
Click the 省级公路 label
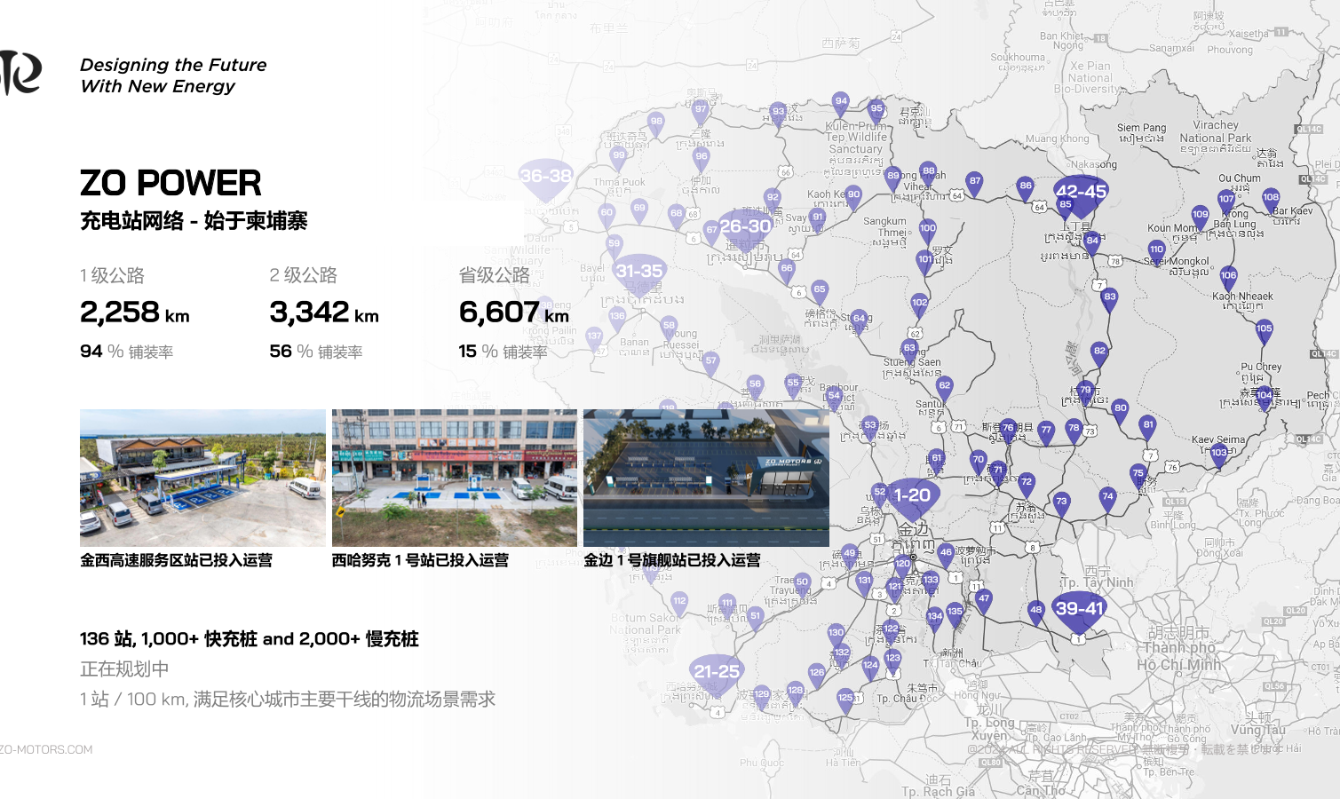tap(494, 275)
